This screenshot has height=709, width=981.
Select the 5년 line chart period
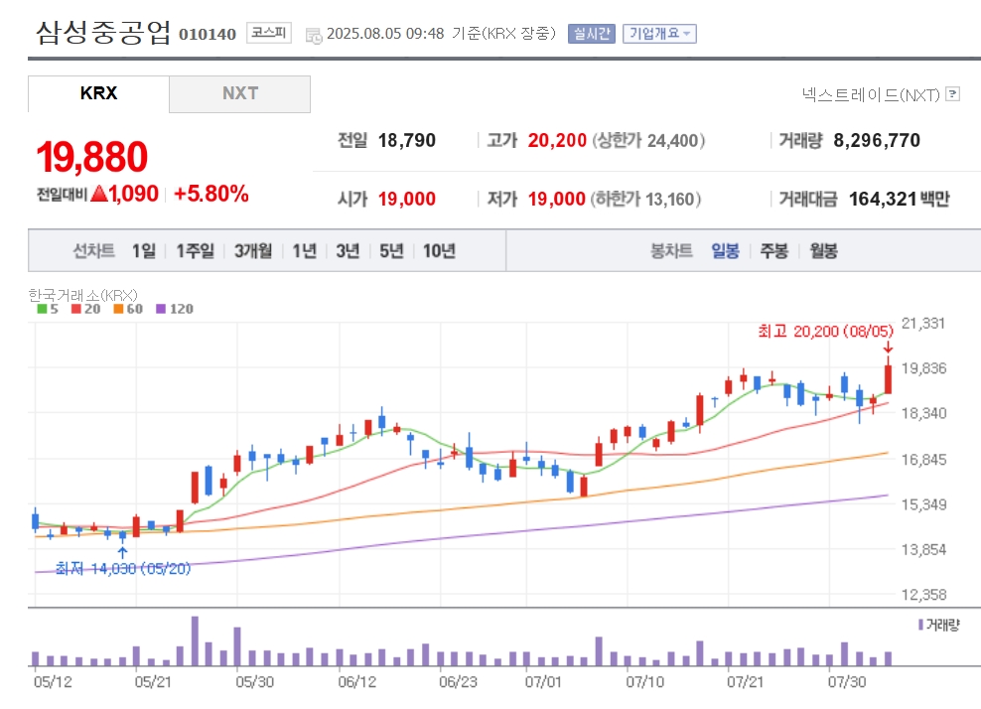point(391,251)
